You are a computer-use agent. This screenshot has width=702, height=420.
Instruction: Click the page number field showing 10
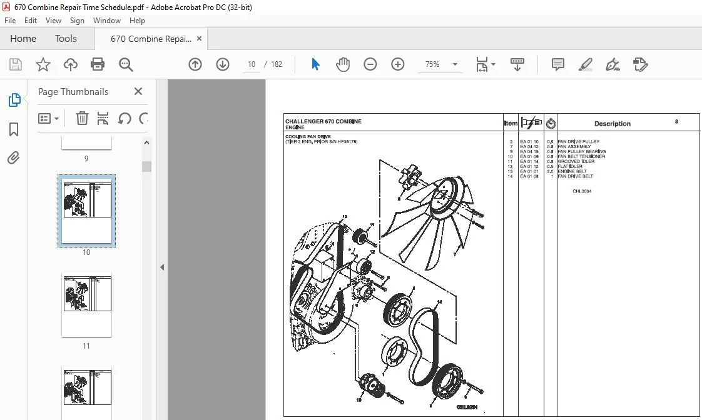coord(252,64)
